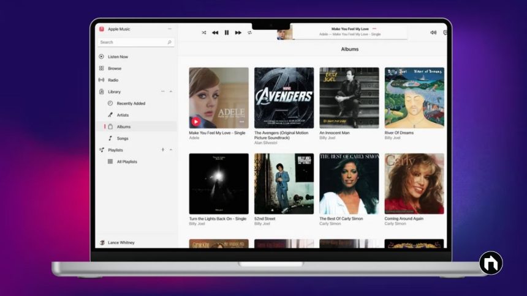Click Carly Simon under The Best Of album
The height and width of the screenshot is (296, 527).
[x=330, y=224]
